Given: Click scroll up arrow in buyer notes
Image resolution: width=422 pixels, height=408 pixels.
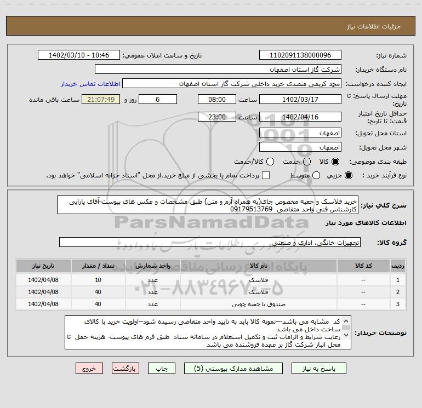Looking at the screenshot, I should point(346,321).
